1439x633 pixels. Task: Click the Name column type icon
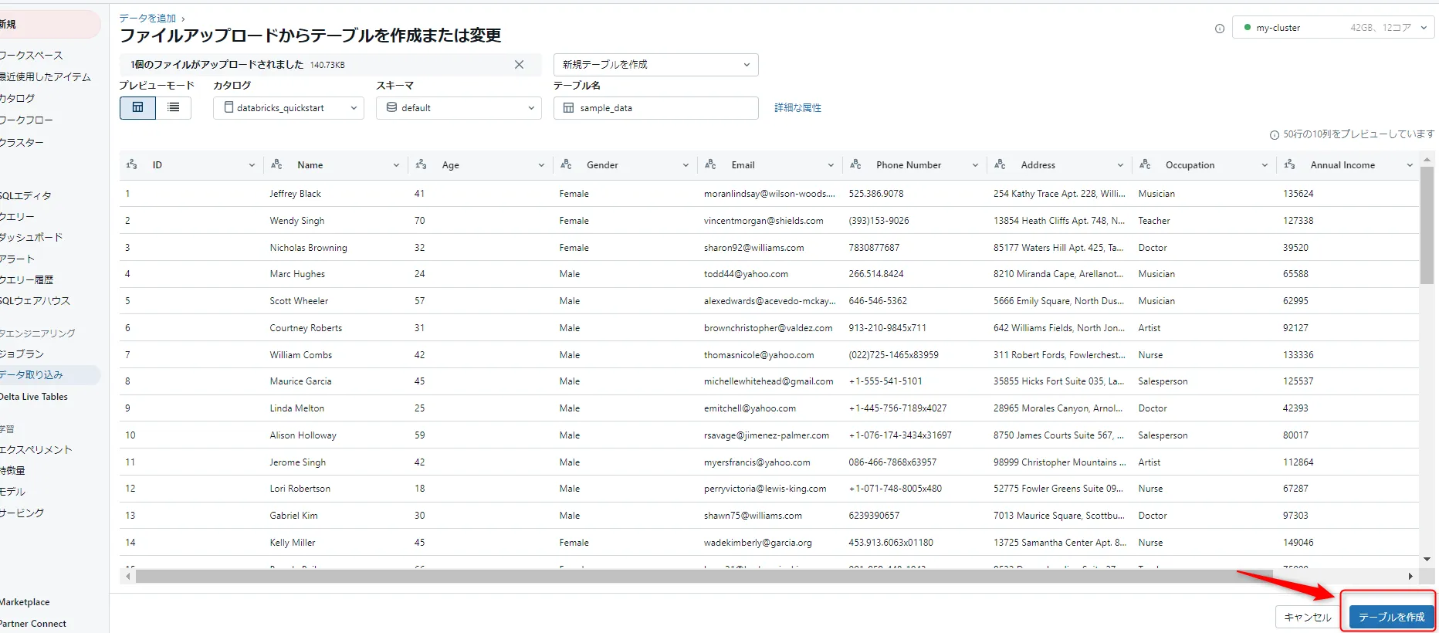coord(276,164)
